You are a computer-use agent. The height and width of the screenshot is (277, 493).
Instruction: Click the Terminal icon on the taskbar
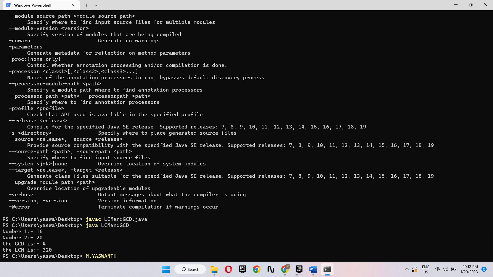point(327,269)
